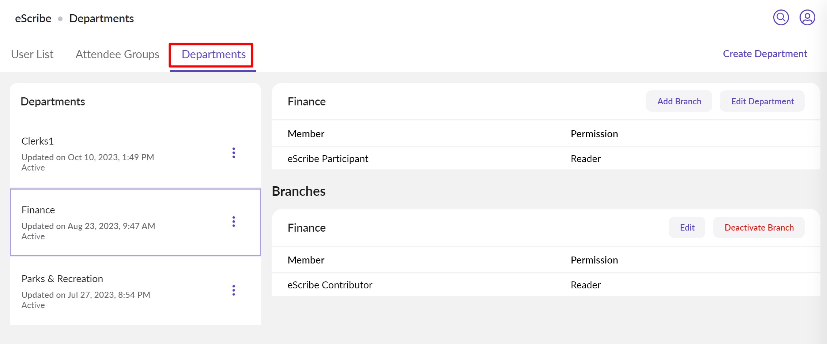The image size is (827, 344).
Task: Switch to the Attendee Groups tab
Action: tap(117, 54)
